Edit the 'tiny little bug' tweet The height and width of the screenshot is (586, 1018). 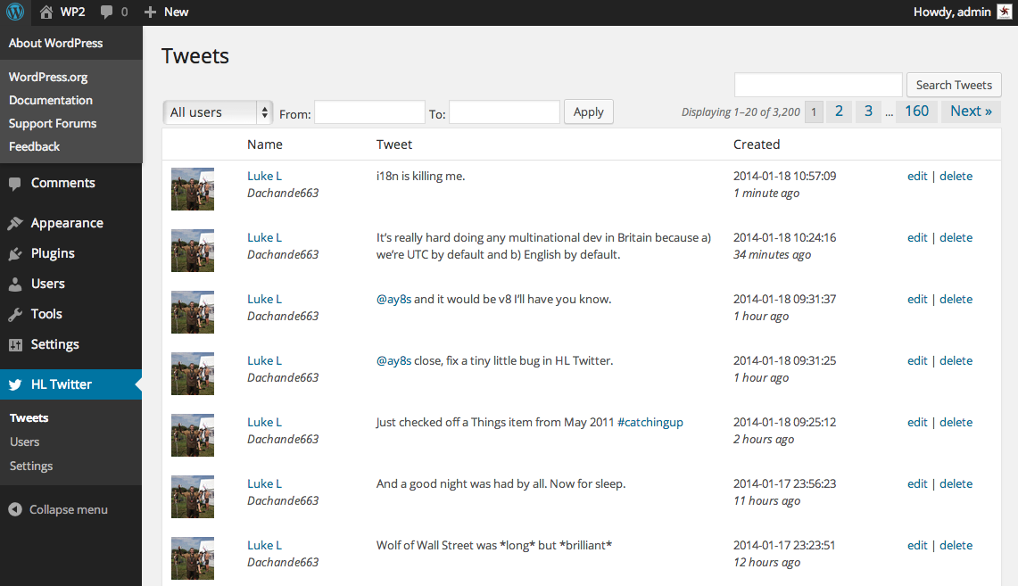pos(917,361)
